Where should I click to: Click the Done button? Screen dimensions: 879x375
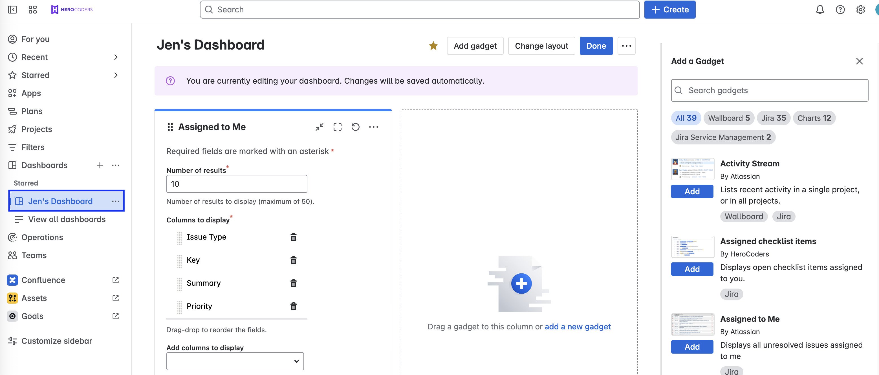596,46
